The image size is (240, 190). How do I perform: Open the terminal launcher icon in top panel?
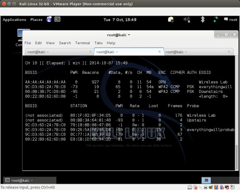57,19
